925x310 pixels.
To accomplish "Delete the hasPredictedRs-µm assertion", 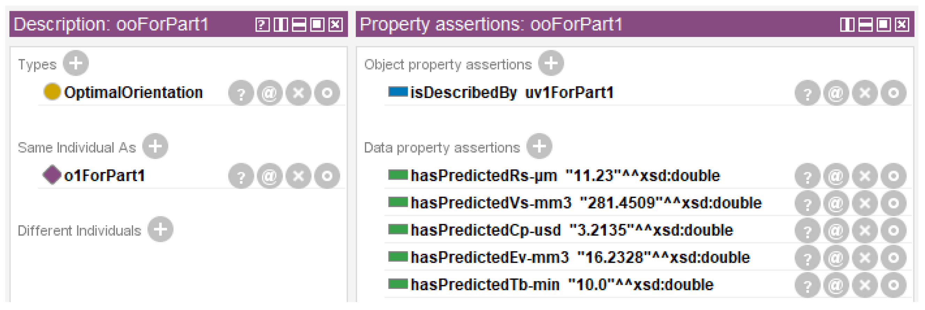I will point(865,176).
